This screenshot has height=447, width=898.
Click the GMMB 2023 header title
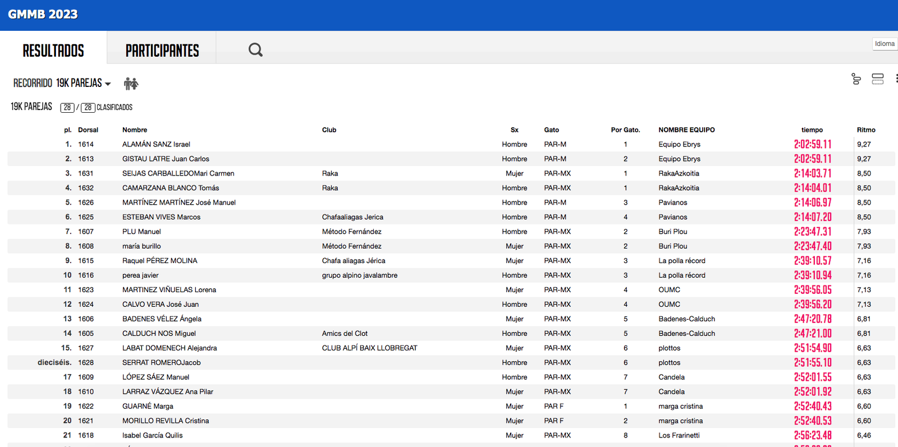[x=43, y=15]
